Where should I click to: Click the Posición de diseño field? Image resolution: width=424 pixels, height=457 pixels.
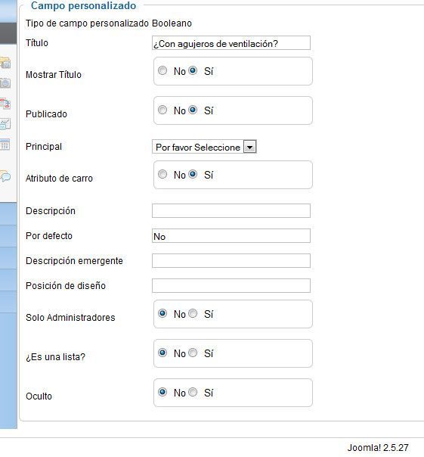tap(231, 286)
